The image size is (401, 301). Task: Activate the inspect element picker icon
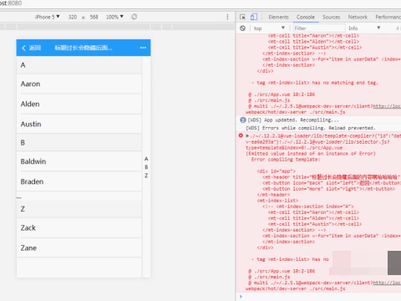pos(242,17)
